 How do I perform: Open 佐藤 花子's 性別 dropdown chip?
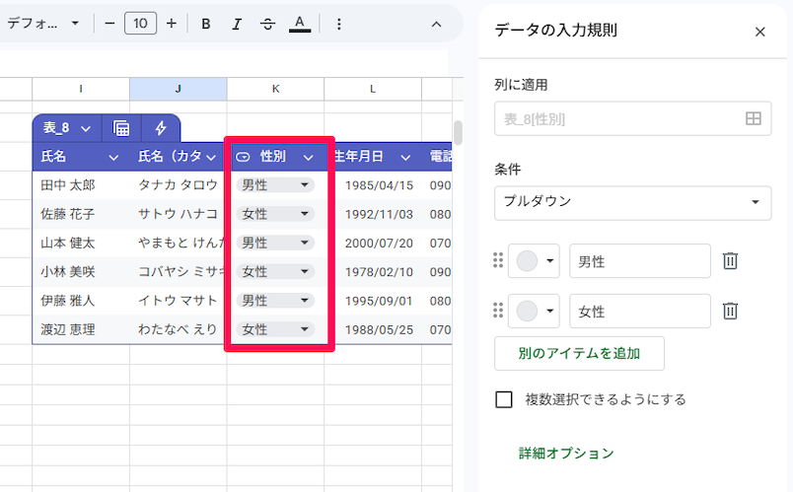(x=275, y=214)
